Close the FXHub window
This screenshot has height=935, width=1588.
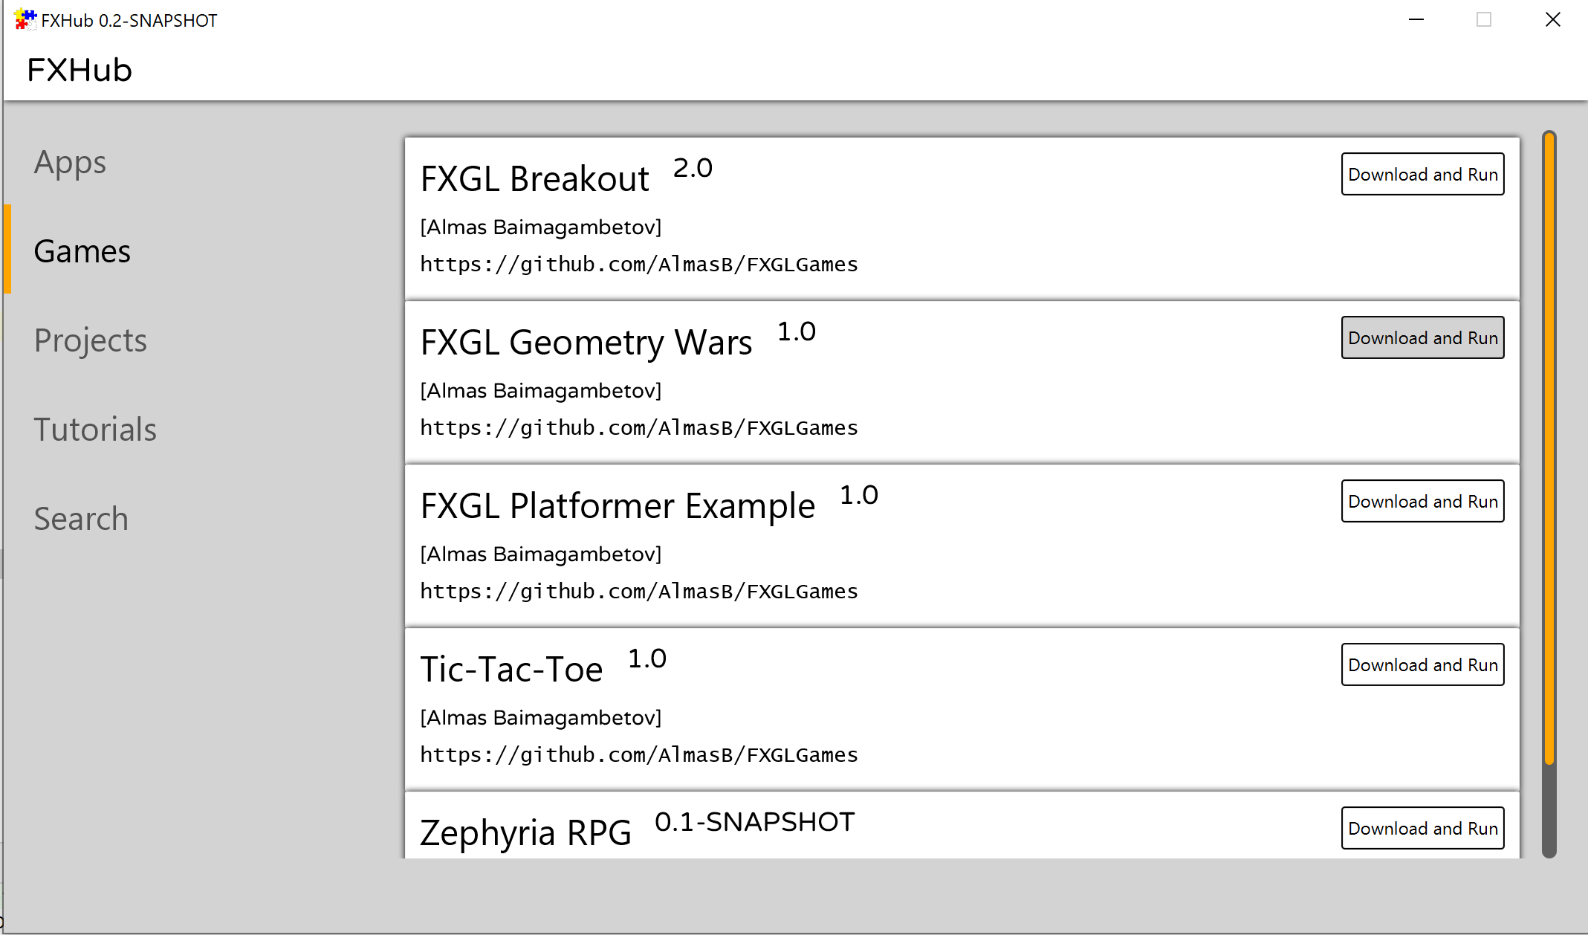click(x=1552, y=20)
